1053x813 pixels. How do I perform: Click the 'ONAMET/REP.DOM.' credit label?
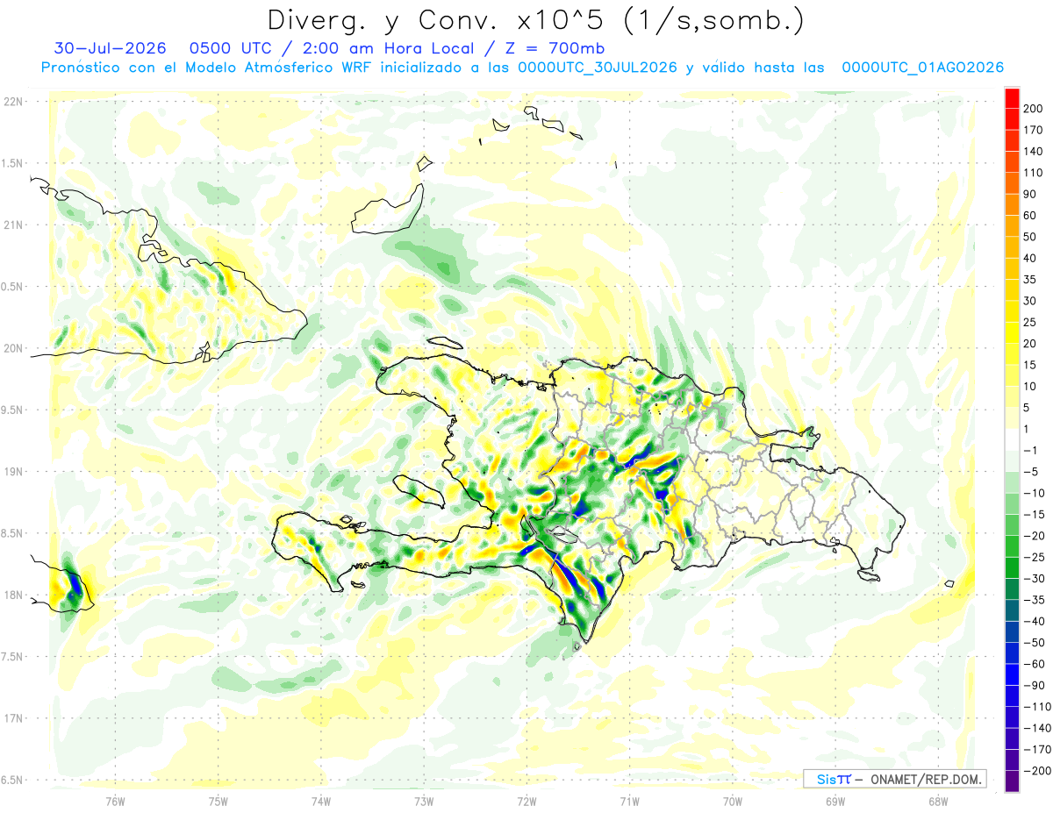[x=926, y=779]
